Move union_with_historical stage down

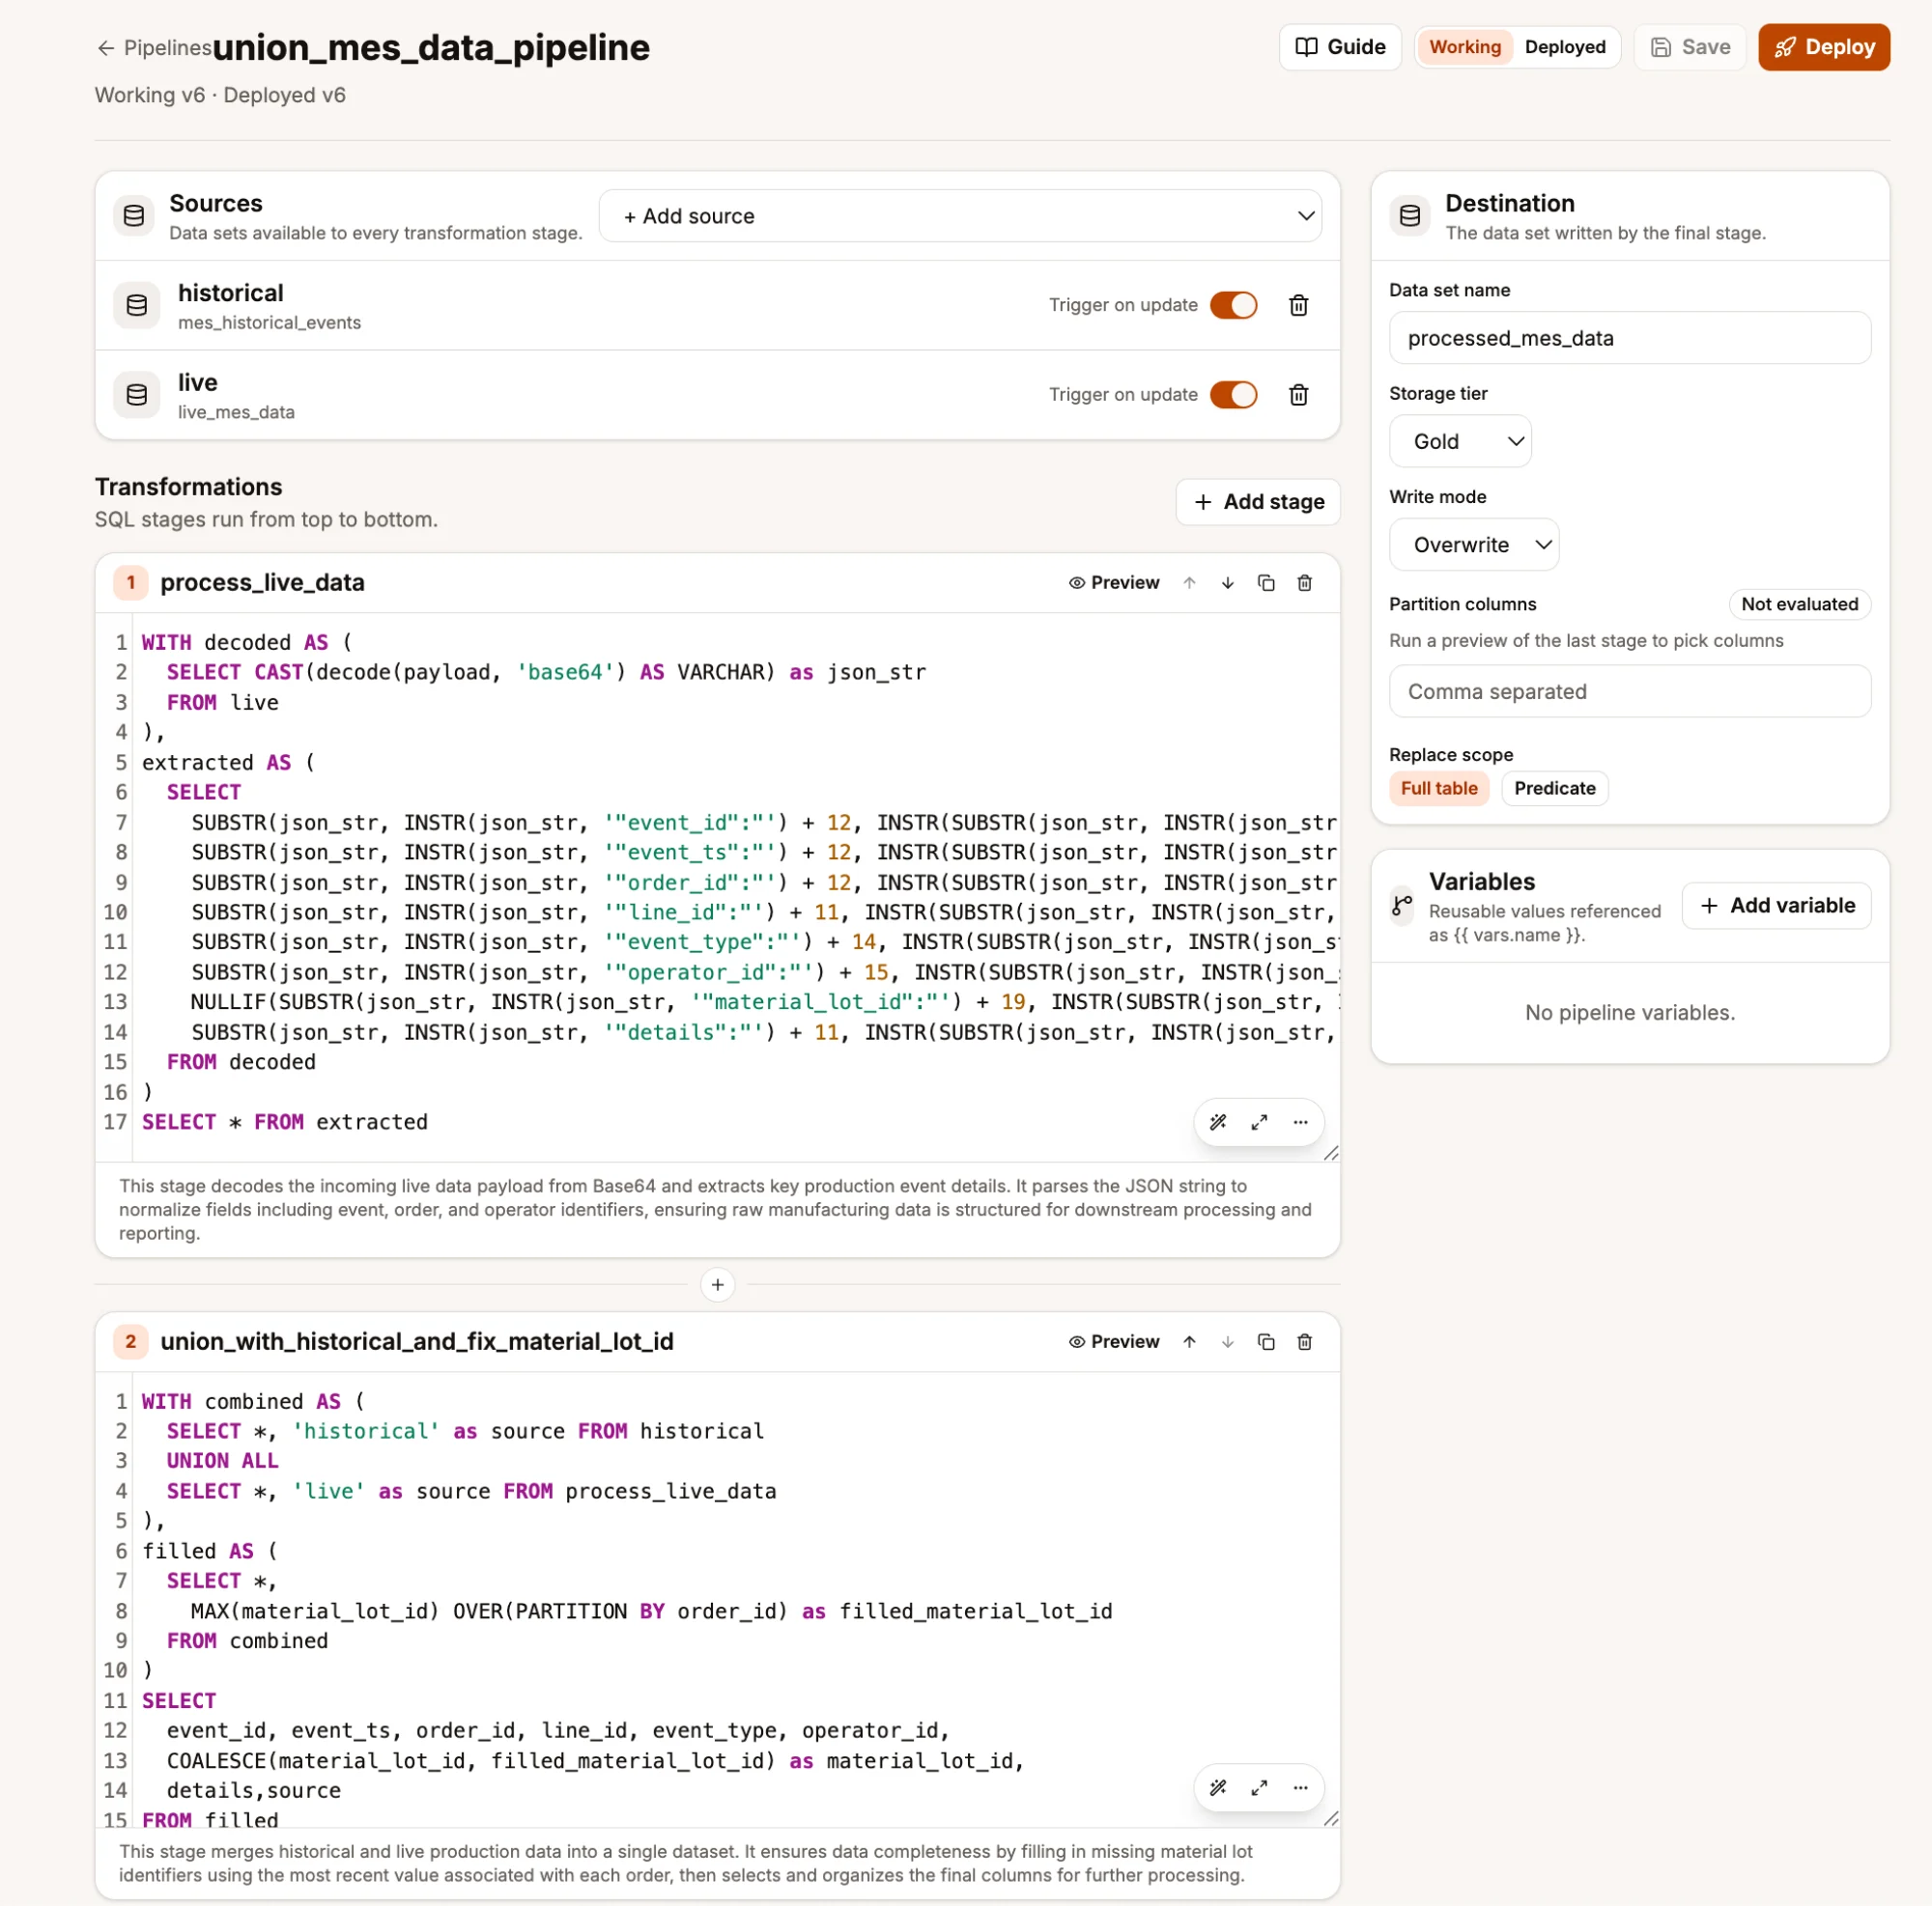pos(1227,1341)
